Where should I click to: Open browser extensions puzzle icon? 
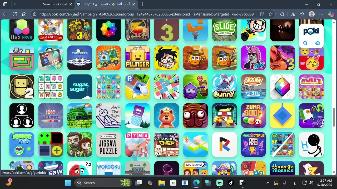(282, 14)
